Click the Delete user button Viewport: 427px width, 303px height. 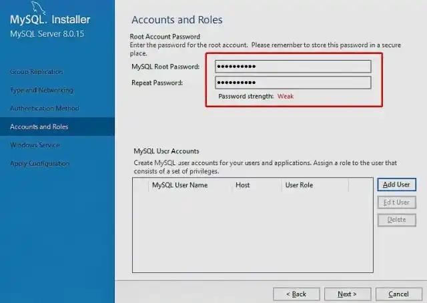click(x=396, y=220)
